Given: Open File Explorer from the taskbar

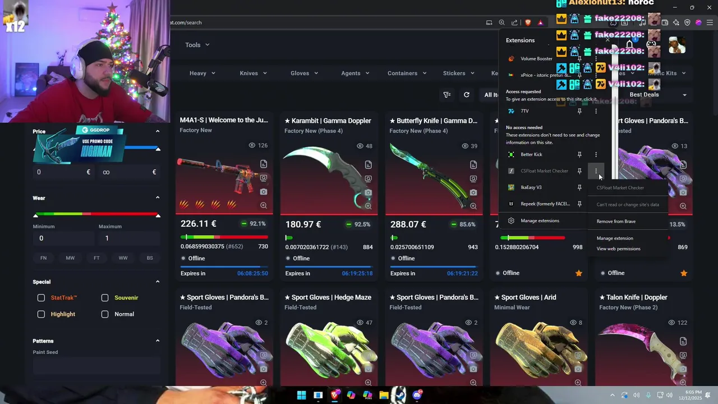Looking at the screenshot, I should pyautogui.click(x=384, y=395).
